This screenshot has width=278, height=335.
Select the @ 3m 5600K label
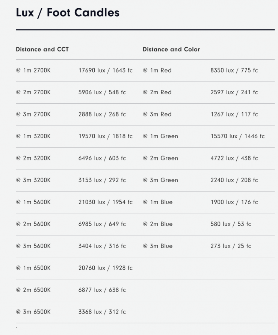click(33, 246)
